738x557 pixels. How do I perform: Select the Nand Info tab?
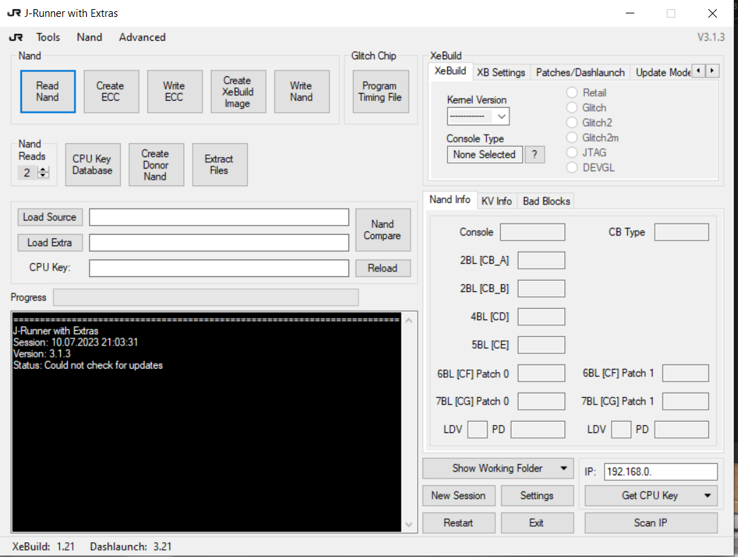450,200
